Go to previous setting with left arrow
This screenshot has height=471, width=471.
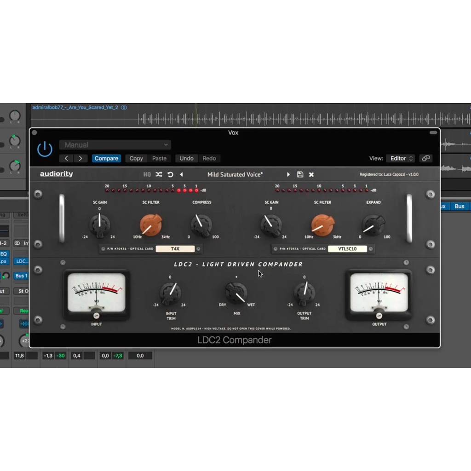pyautogui.click(x=66, y=158)
